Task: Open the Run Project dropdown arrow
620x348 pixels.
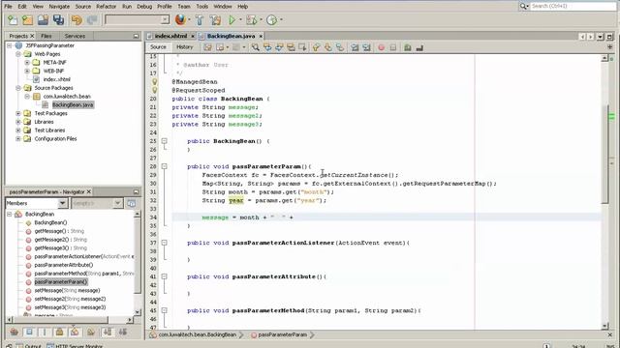Action: [x=241, y=19]
